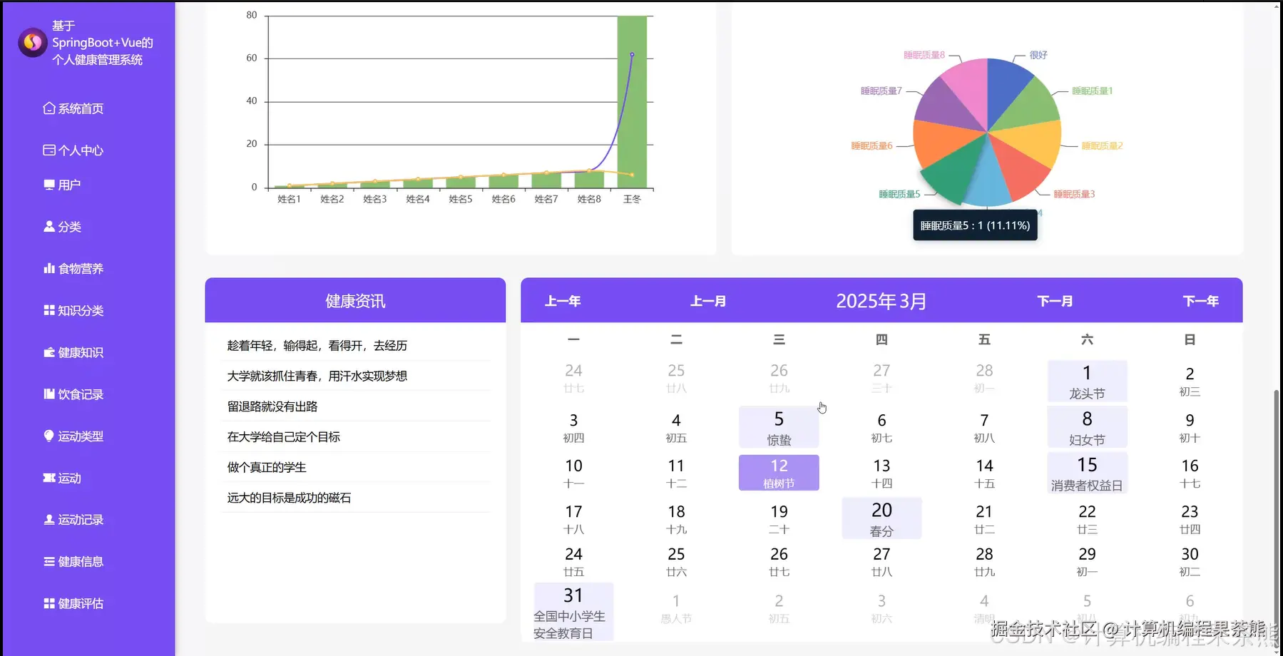
Task: Click the 2025年3月 calendar title
Action: coord(881,301)
